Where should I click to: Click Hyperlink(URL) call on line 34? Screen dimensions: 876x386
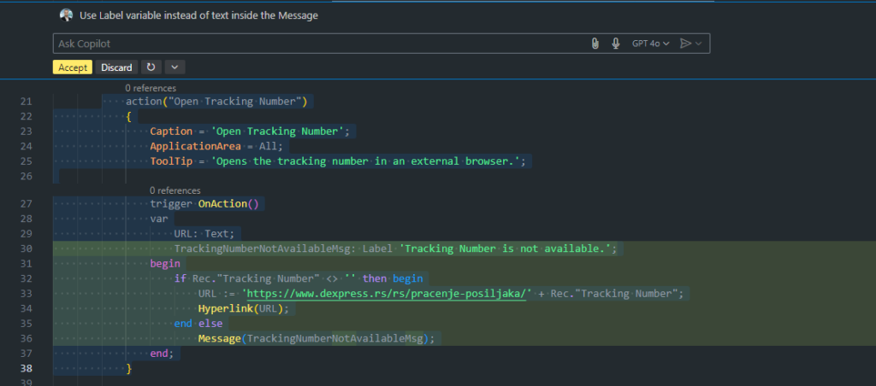244,309
